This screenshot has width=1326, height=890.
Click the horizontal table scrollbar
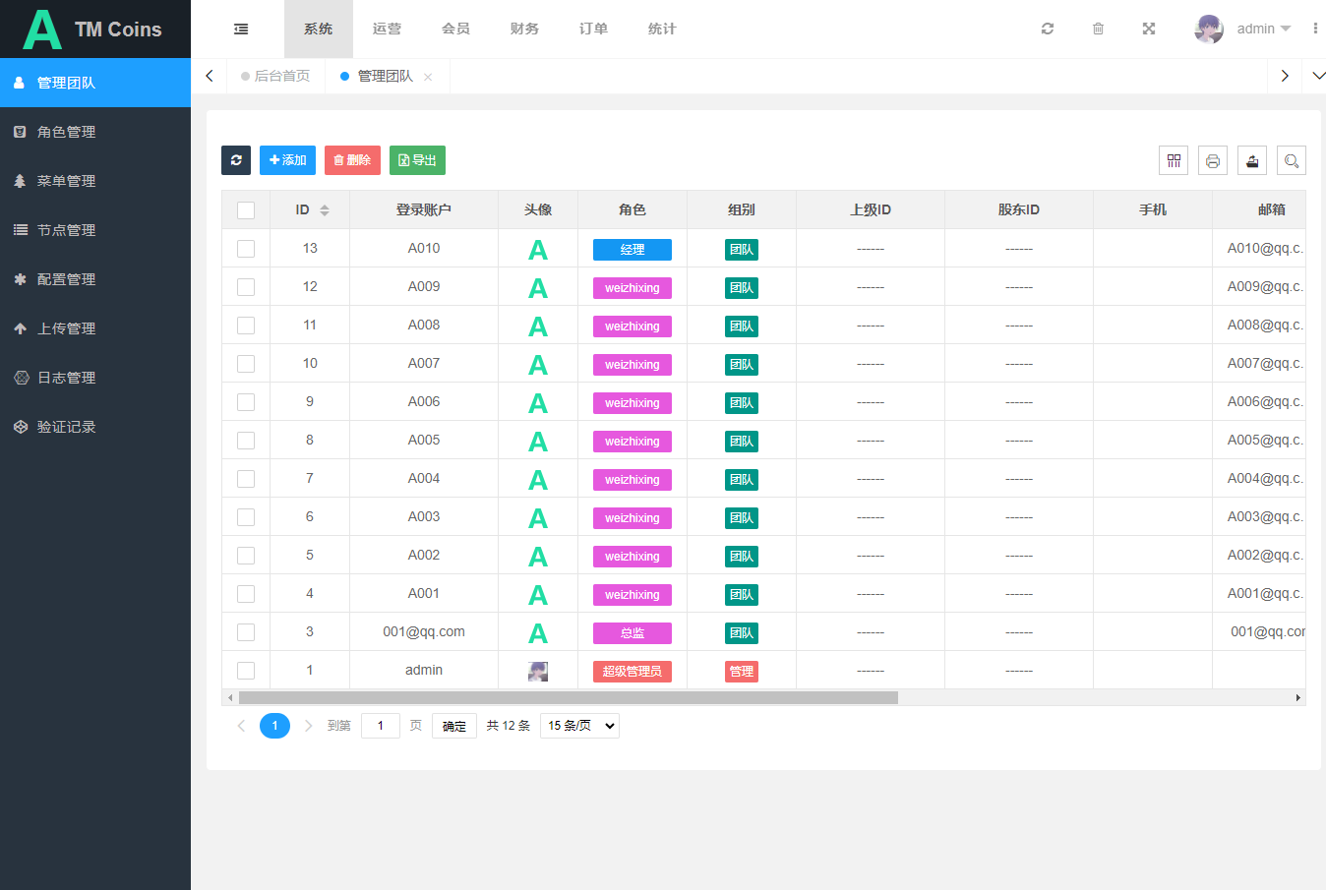[x=568, y=698]
